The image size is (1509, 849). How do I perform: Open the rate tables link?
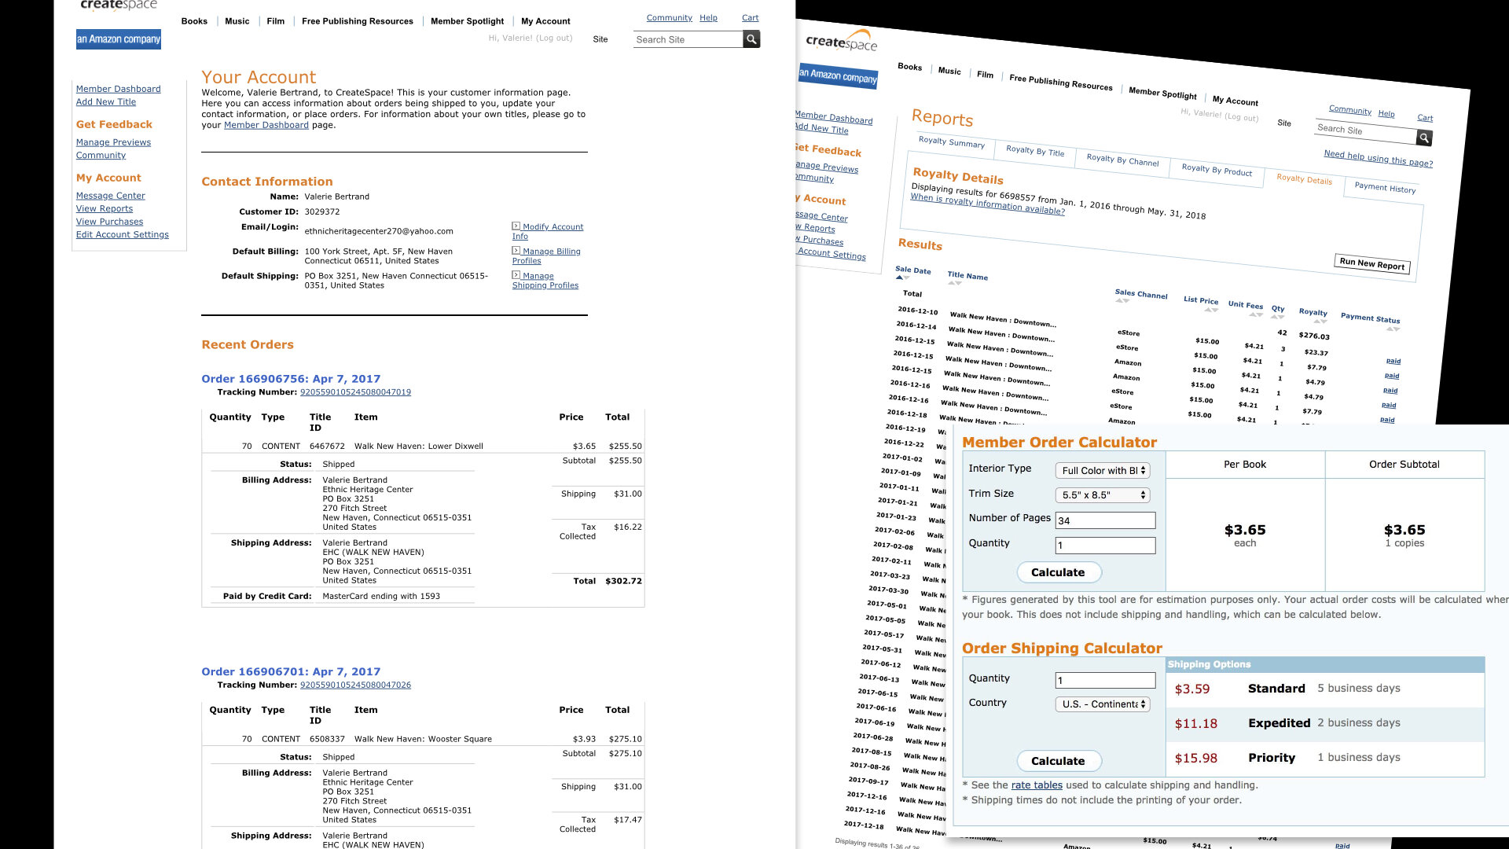pyautogui.click(x=1037, y=785)
